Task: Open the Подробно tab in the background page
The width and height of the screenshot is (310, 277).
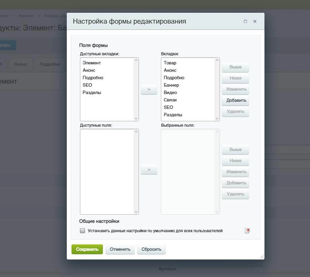Action: (x=50, y=64)
